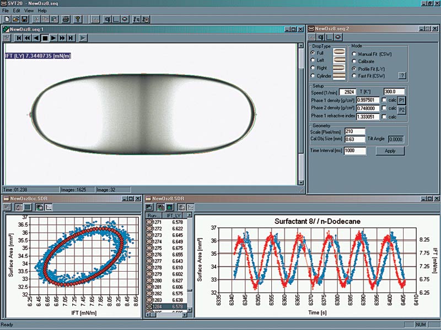Click the Paste icon on the main toolbar

[x=55, y=19]
